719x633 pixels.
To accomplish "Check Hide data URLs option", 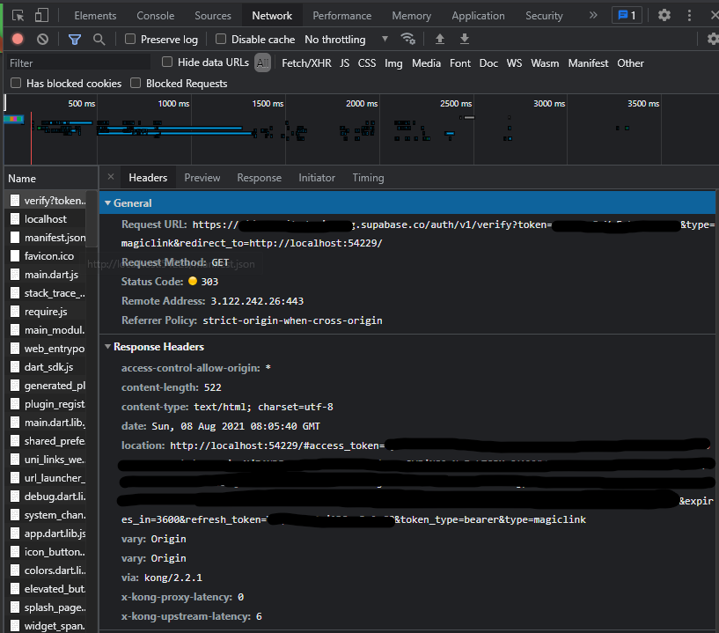I will (x=167, y=62).
